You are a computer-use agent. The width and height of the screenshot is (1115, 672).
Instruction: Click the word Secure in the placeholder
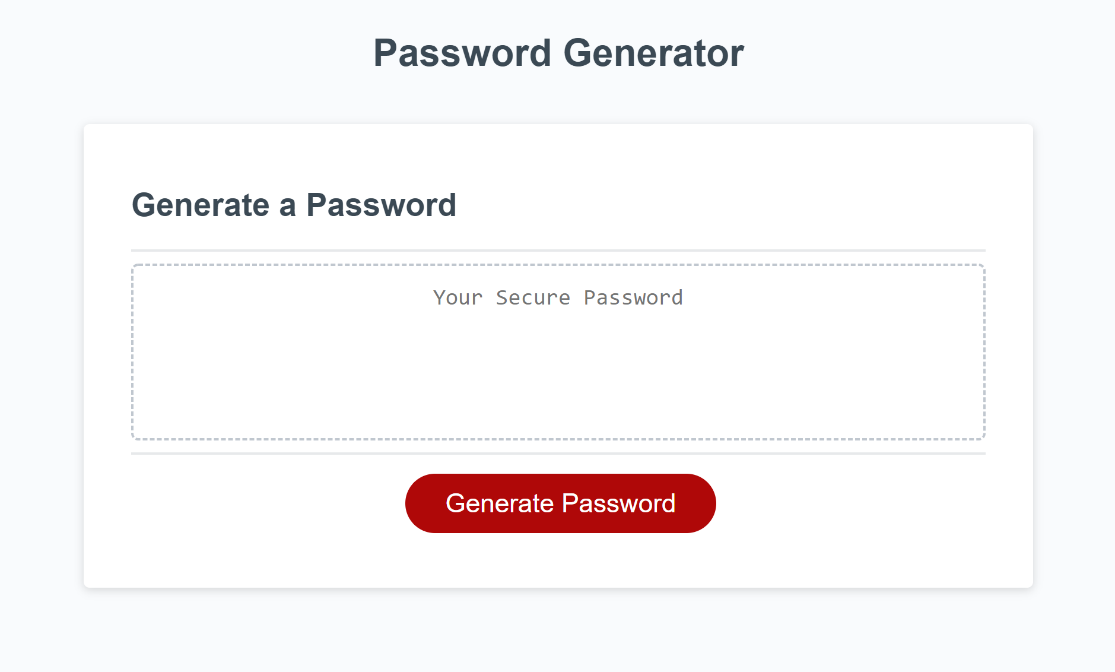point(533,297)
